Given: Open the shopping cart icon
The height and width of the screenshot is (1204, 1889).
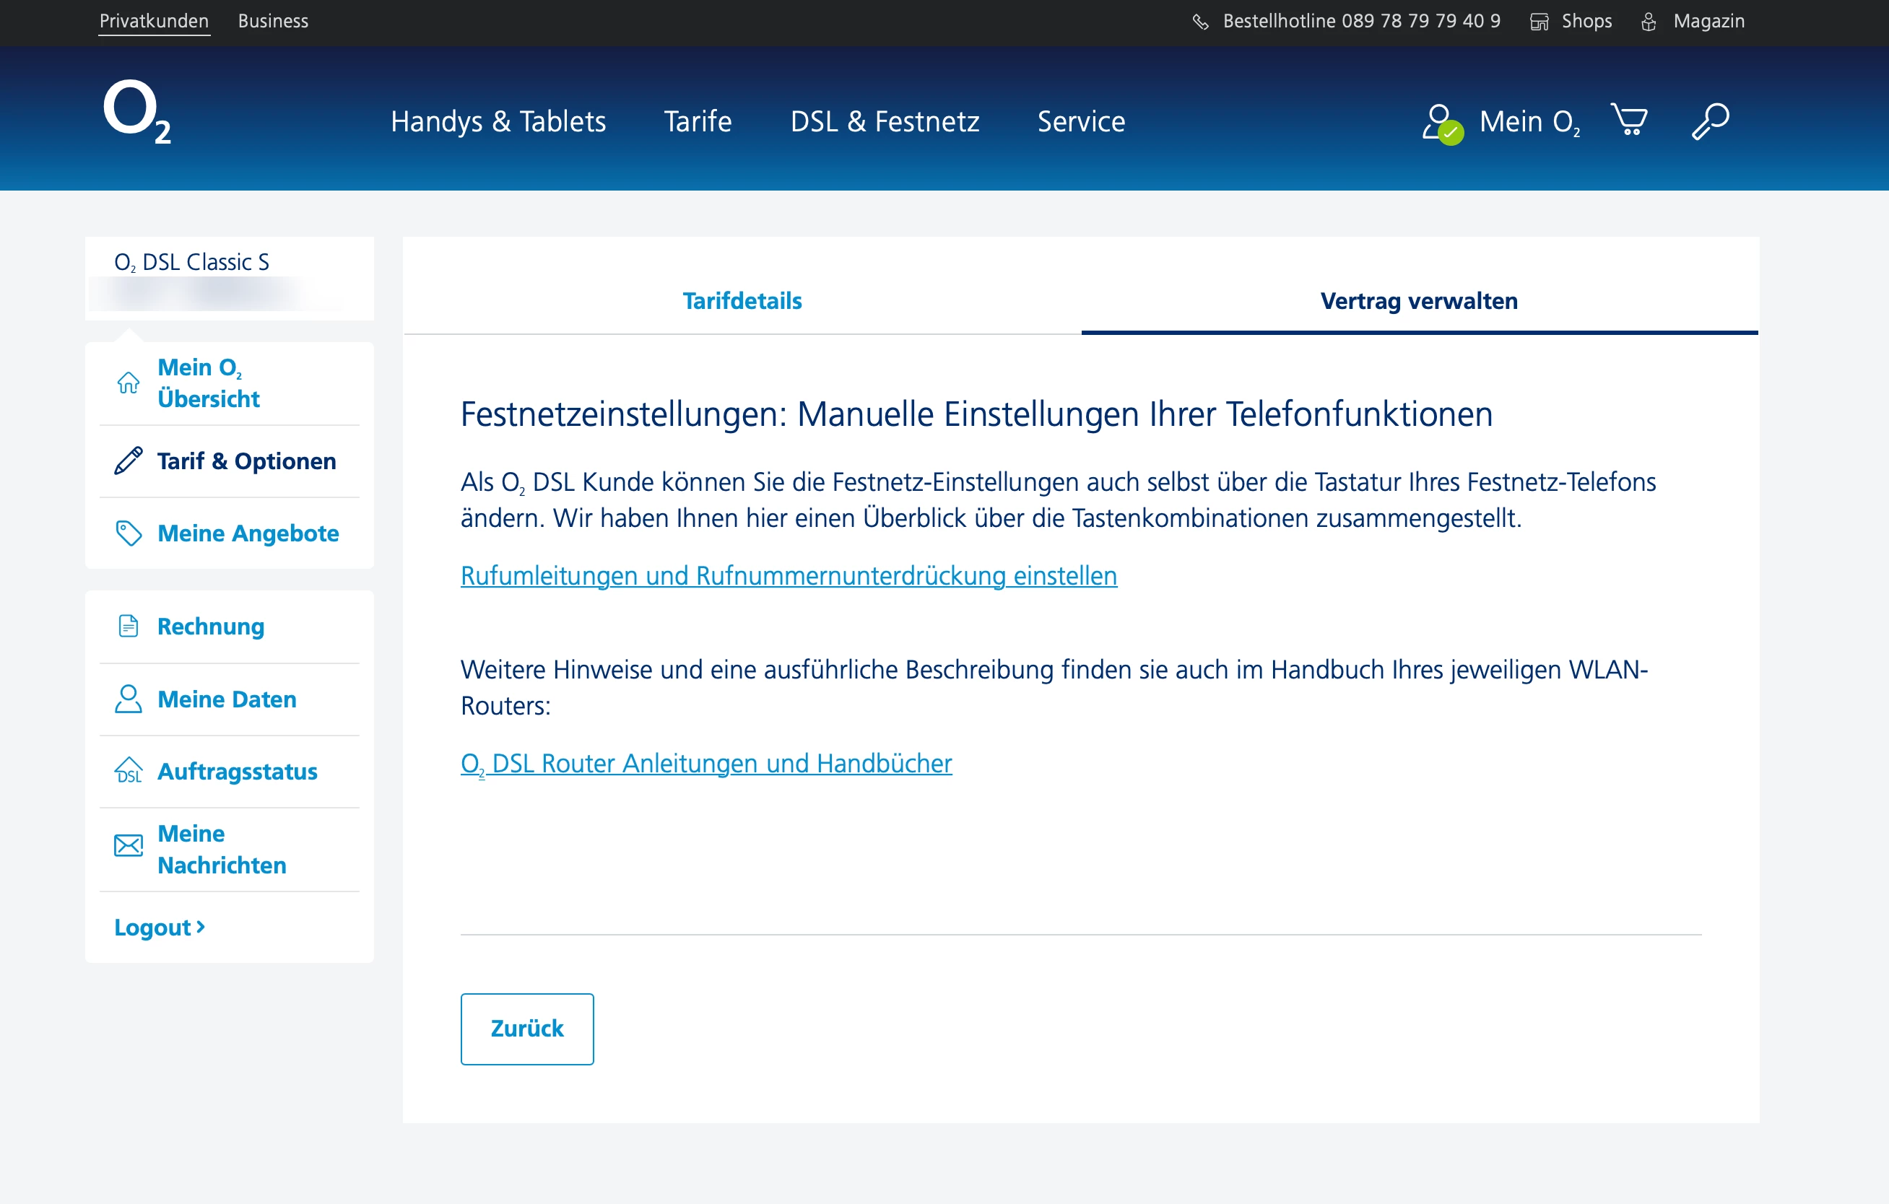Looking at the screenshot, I should click(1628, 120).
